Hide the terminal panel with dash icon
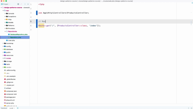Image resolution: width=193 pixels, height=109 pixels. click(x=191, y=108)
